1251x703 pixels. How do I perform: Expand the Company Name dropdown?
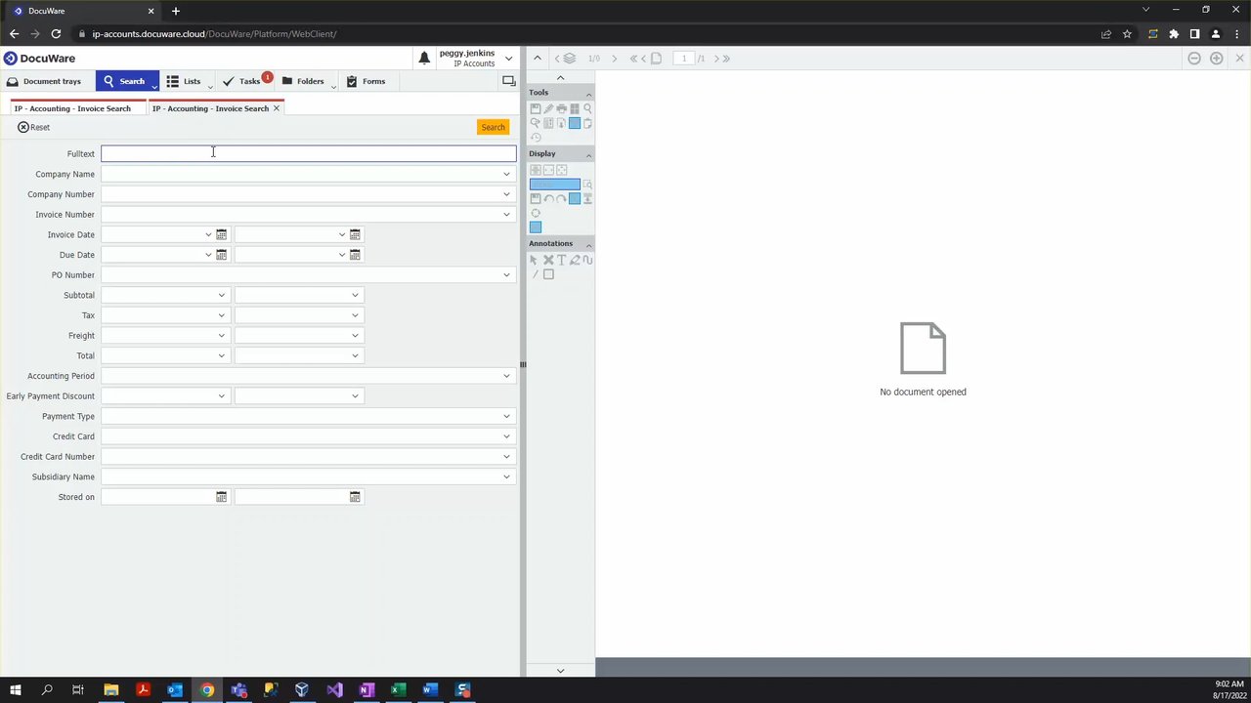pyautogui.click(x=506, y=174)
